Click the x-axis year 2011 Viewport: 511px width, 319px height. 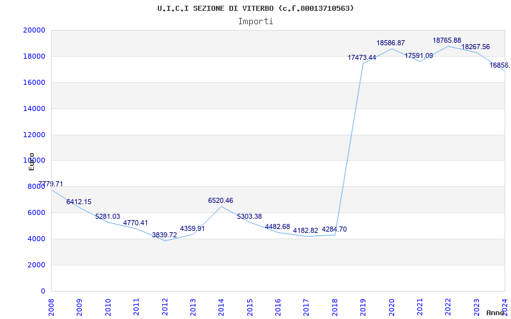tap(136, 307)
